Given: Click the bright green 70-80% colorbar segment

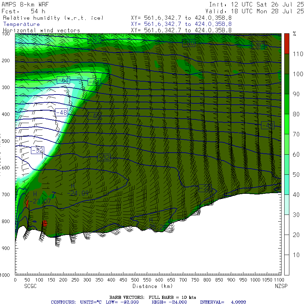Looking at the screenshot, I should 287,124.
